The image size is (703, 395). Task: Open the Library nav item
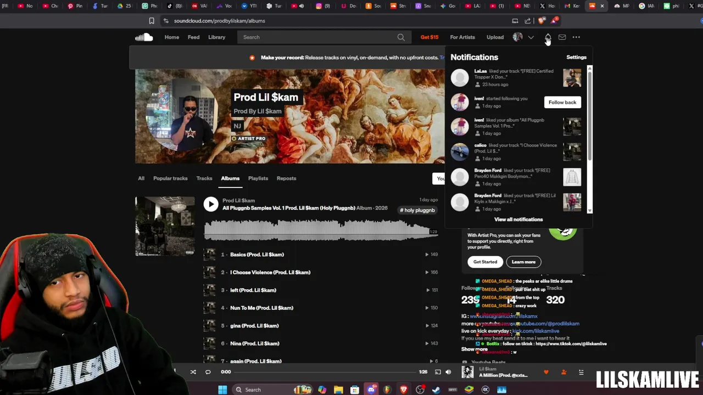click(x=216, y=37)
